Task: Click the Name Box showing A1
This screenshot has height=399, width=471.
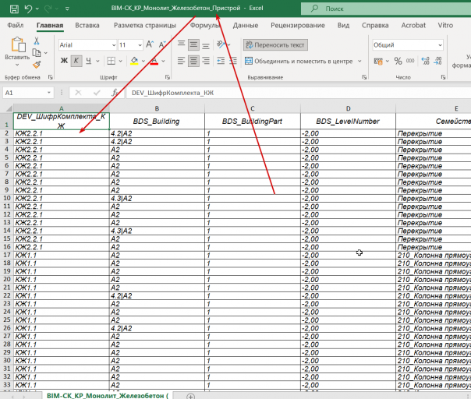Action: pos(28,93)
